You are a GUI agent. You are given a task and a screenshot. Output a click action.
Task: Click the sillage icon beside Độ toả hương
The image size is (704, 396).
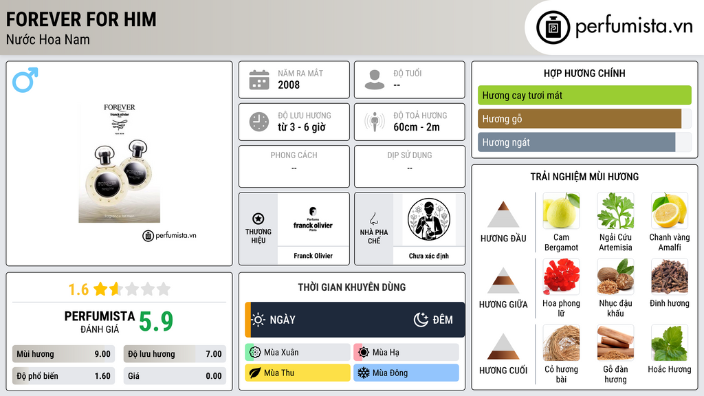point(375,122)
